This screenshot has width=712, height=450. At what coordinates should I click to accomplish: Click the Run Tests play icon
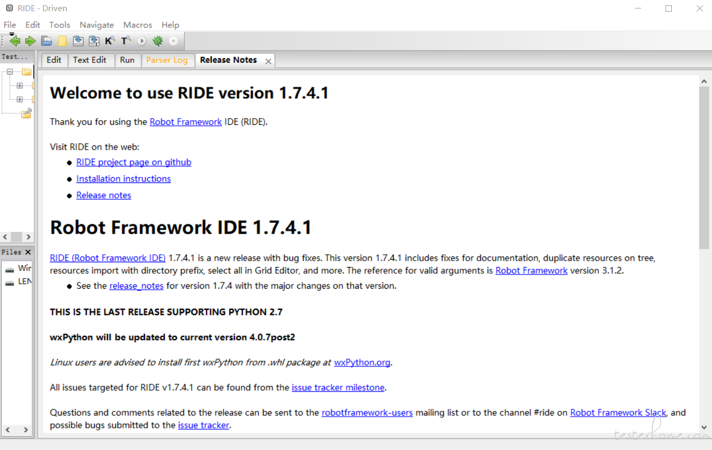(142, 41)
